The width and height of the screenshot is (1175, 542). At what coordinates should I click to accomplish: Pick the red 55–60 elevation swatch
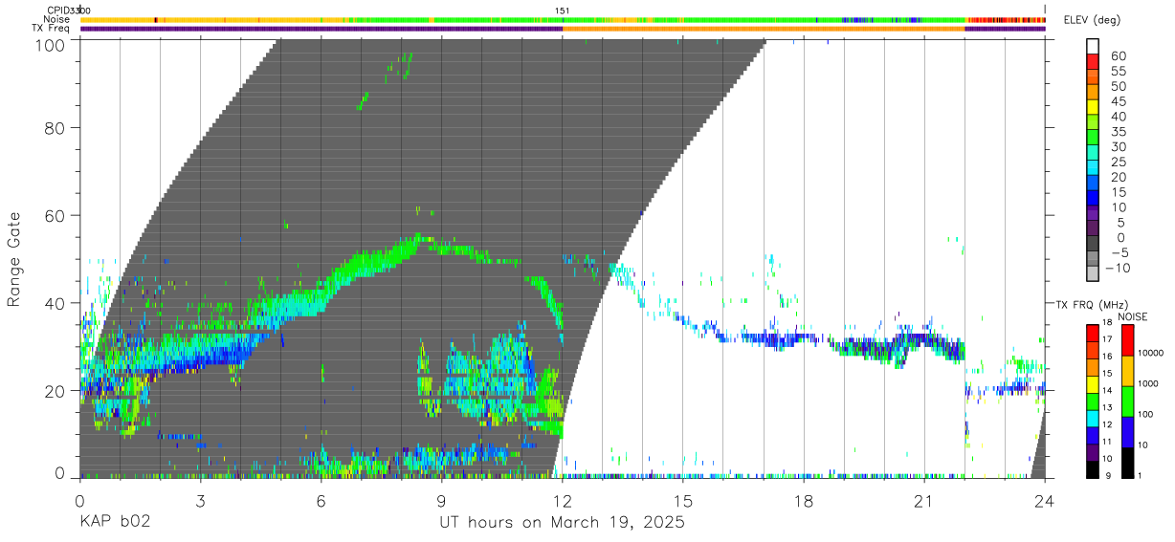click(1093, 62)
